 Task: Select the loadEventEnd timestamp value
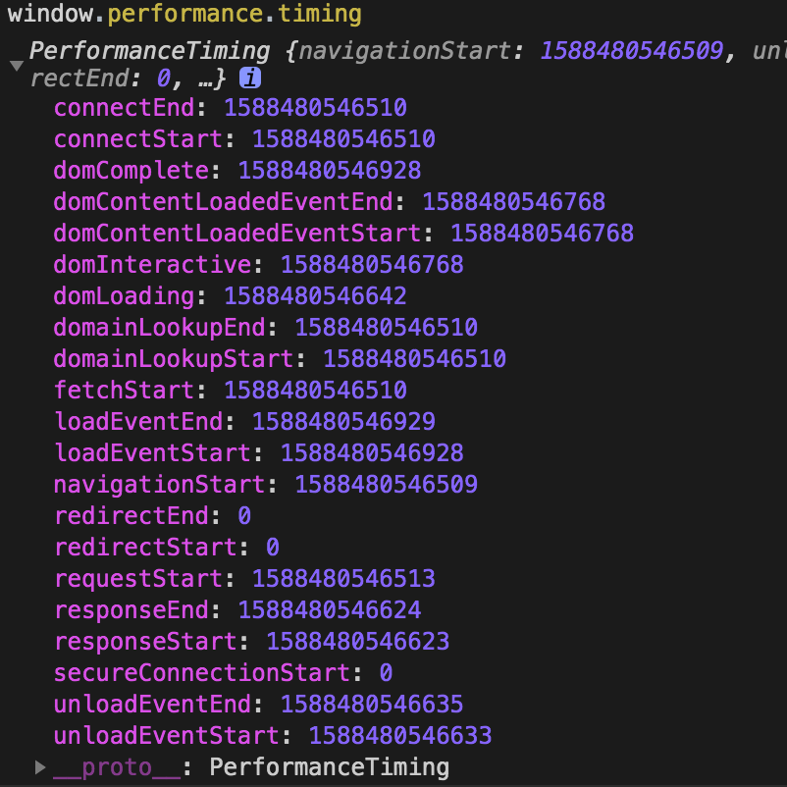[343, 422]
